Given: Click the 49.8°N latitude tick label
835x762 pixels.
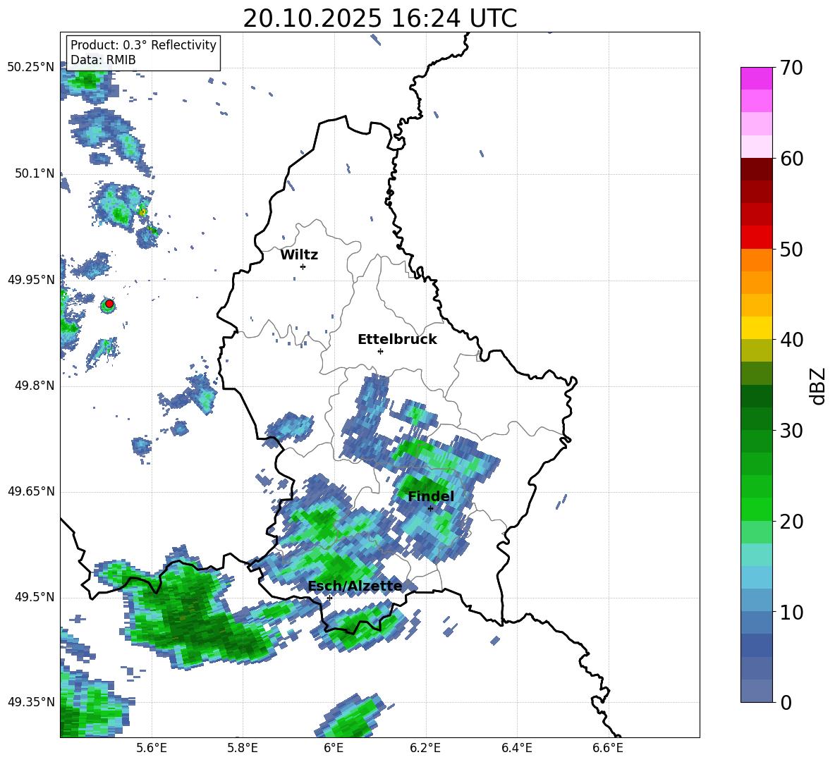Looking at the screenshot, I should click(x=35, y=386).
